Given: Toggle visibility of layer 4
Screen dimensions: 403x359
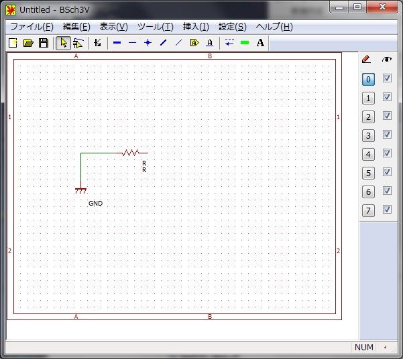Looking at the screenshot, I should 387,153.
